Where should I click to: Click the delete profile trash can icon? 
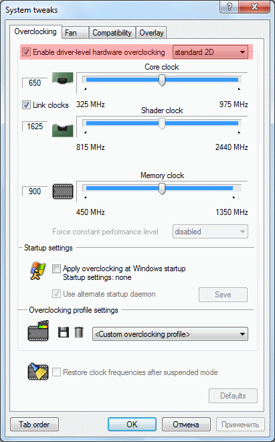(x=79, y=332)
